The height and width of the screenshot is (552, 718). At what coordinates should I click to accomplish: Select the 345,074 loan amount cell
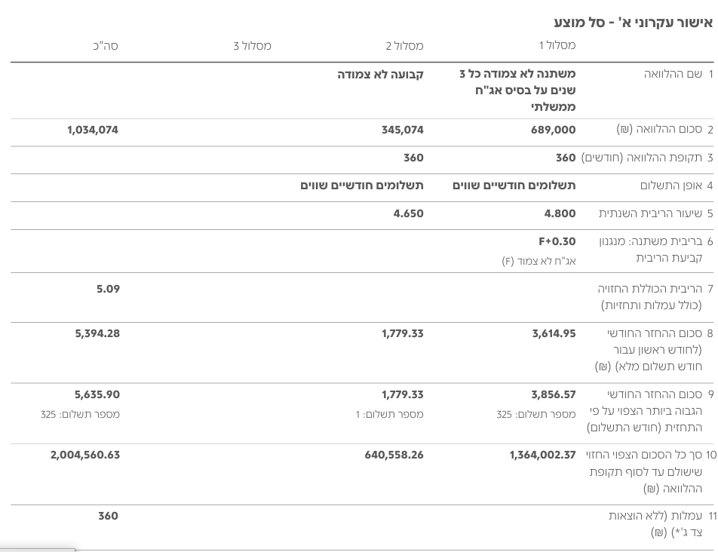coord(402,130)
